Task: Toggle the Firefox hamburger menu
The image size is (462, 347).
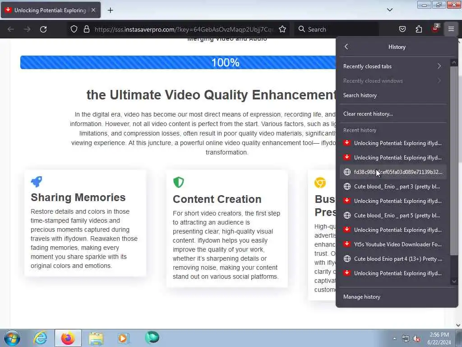Action: click(x=451, y=29)
